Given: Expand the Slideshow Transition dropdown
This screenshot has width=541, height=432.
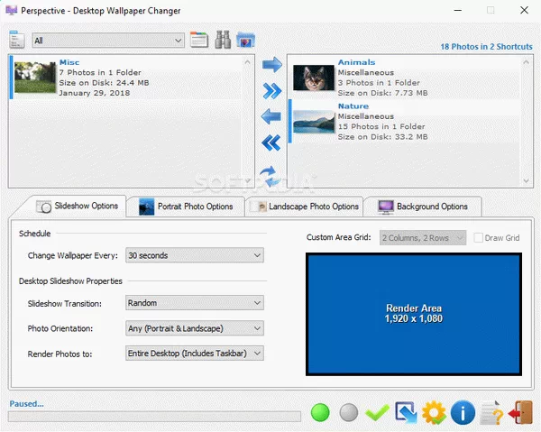Looking at the screenshot, I should (x=195, y=304).
